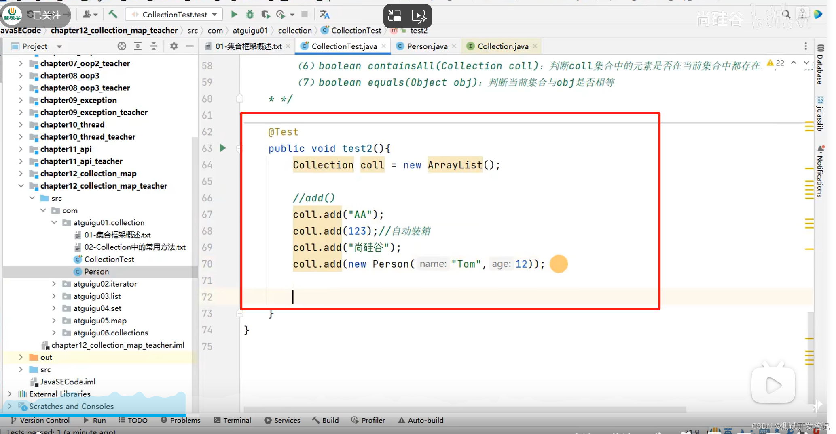Switch to 01-集合框架概述.txt tab
This screenshot has width=836, height=434.
click(248, 46)
